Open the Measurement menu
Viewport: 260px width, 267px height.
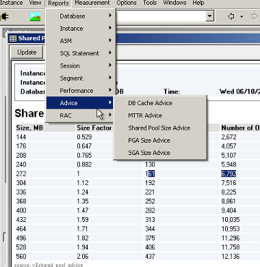coord(92,3)
